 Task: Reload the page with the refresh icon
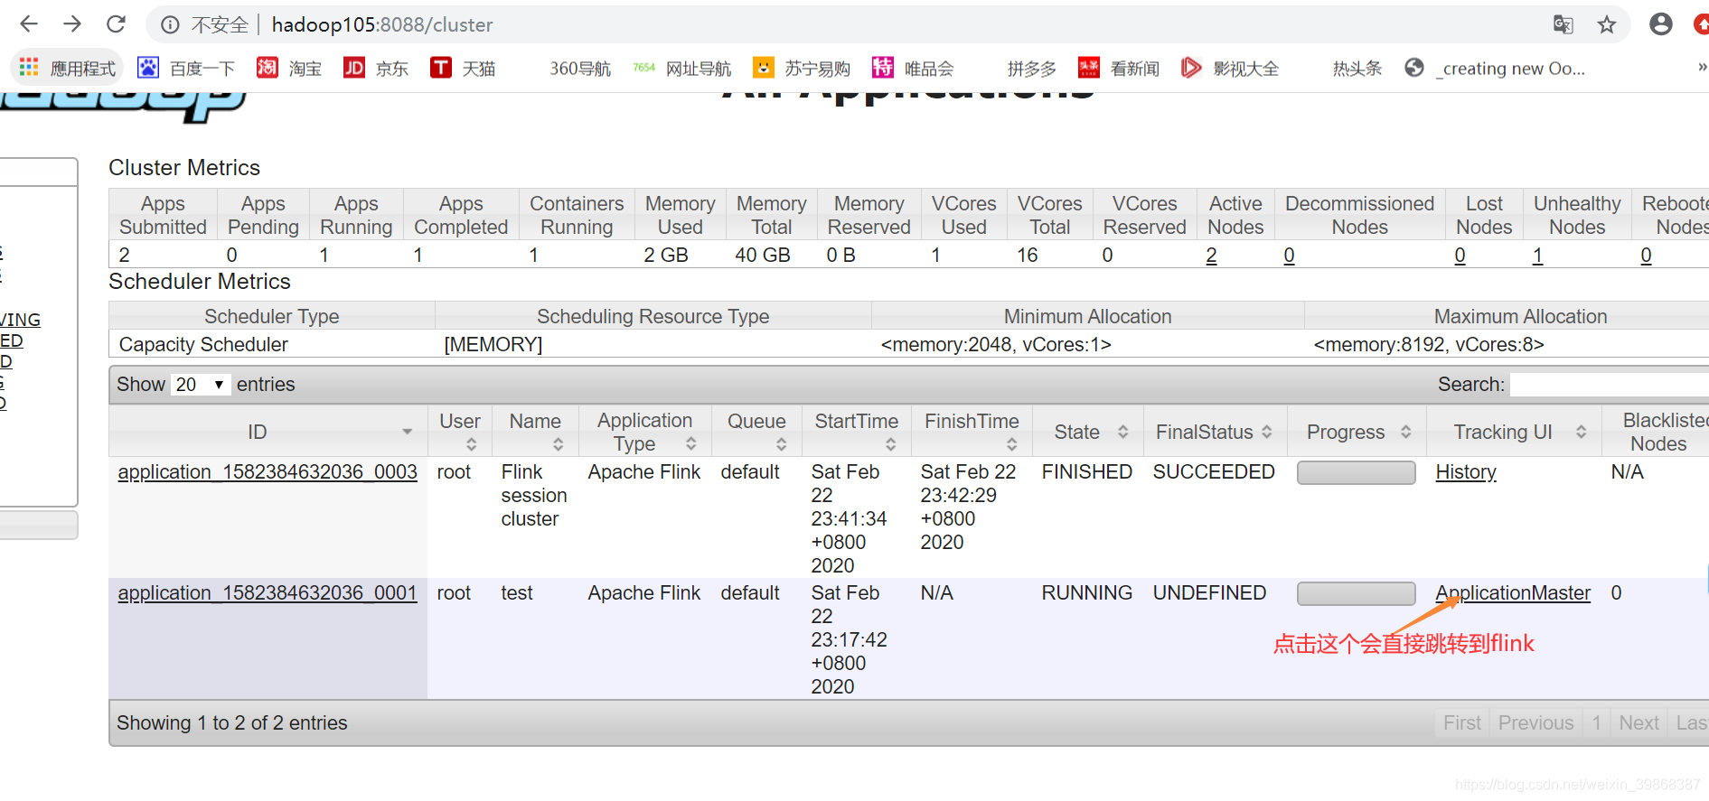coord(116,24)
